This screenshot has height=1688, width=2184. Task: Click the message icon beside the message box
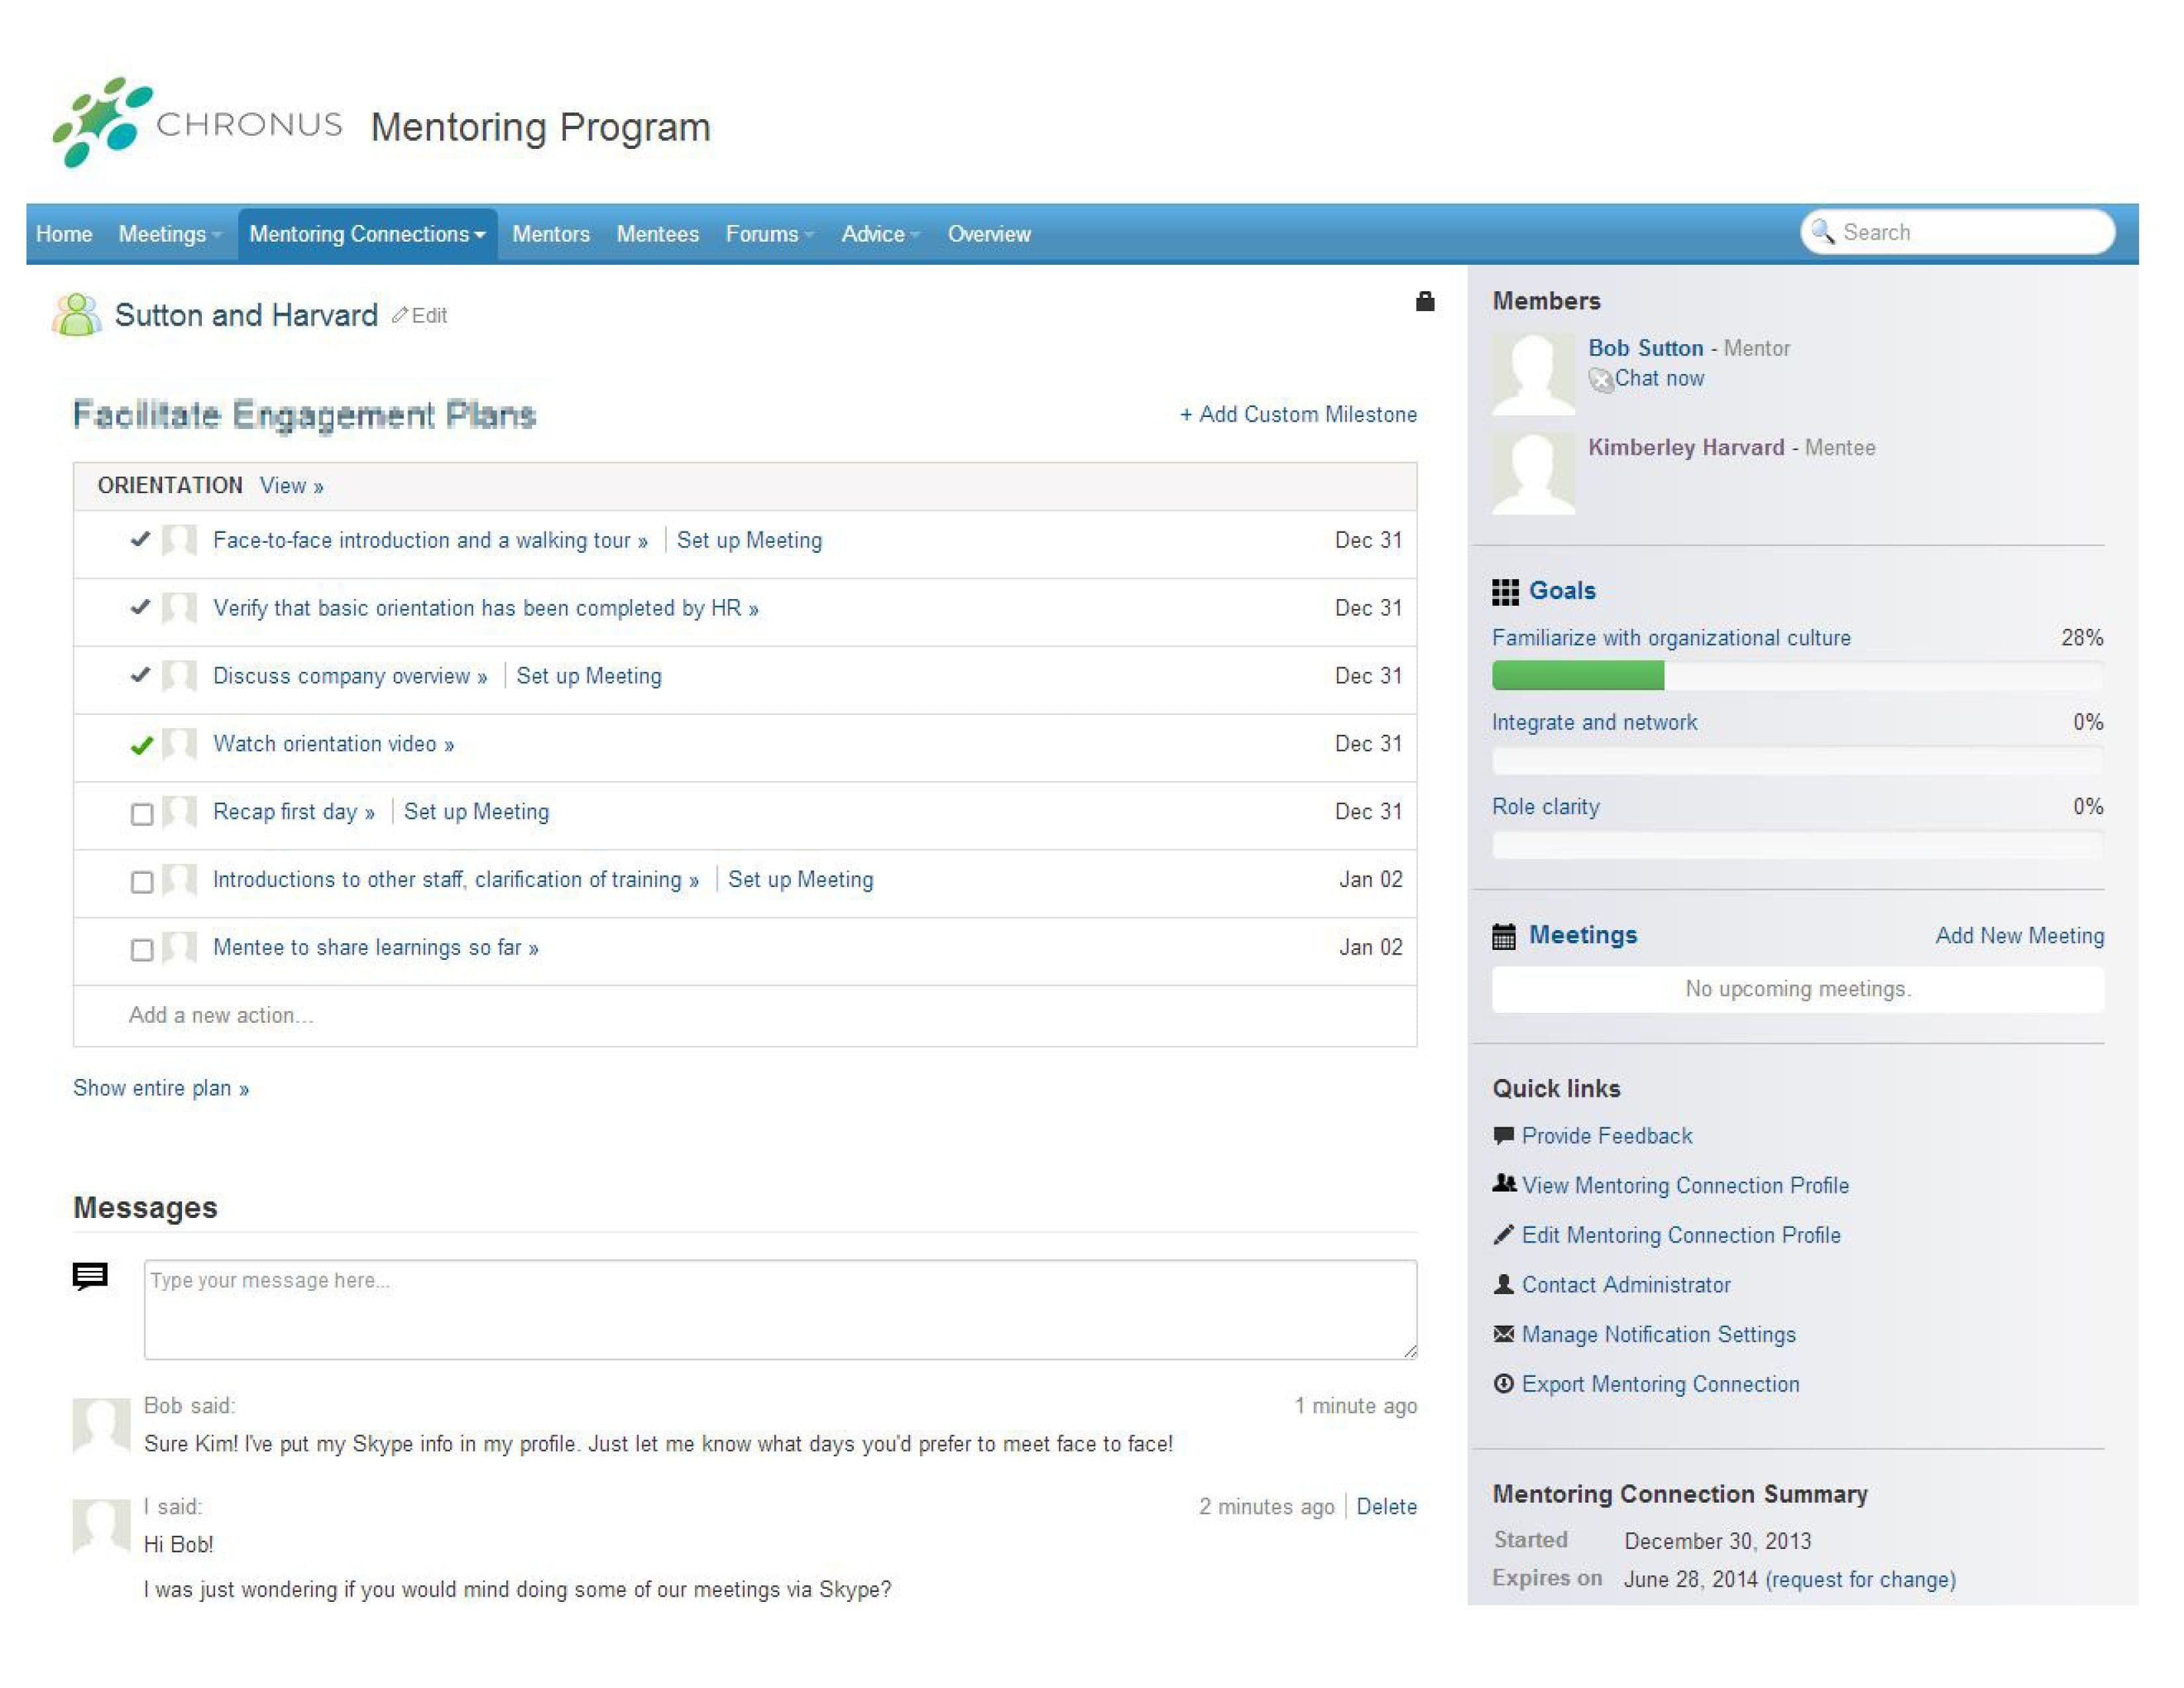[x=90, y=1276]
